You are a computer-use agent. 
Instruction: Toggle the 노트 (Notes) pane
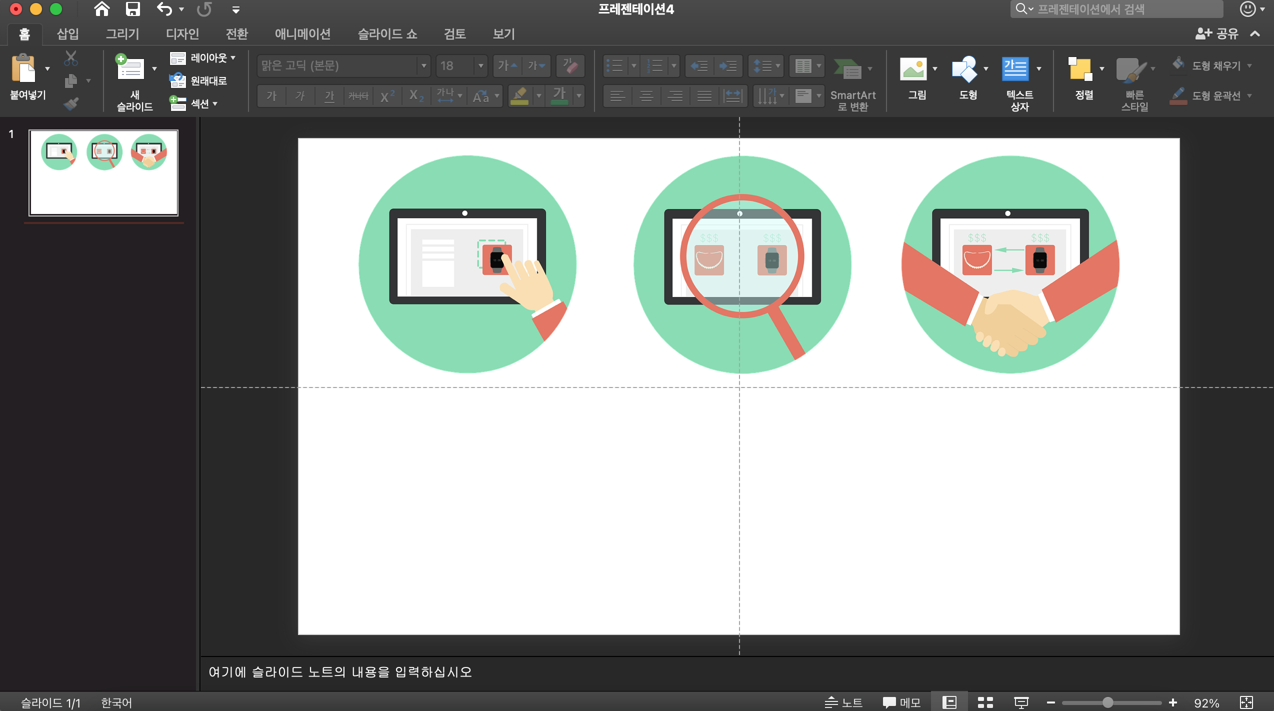[x=843, y=702]
